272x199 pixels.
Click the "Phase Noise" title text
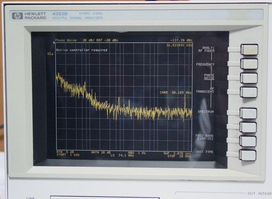pos(66,40)
